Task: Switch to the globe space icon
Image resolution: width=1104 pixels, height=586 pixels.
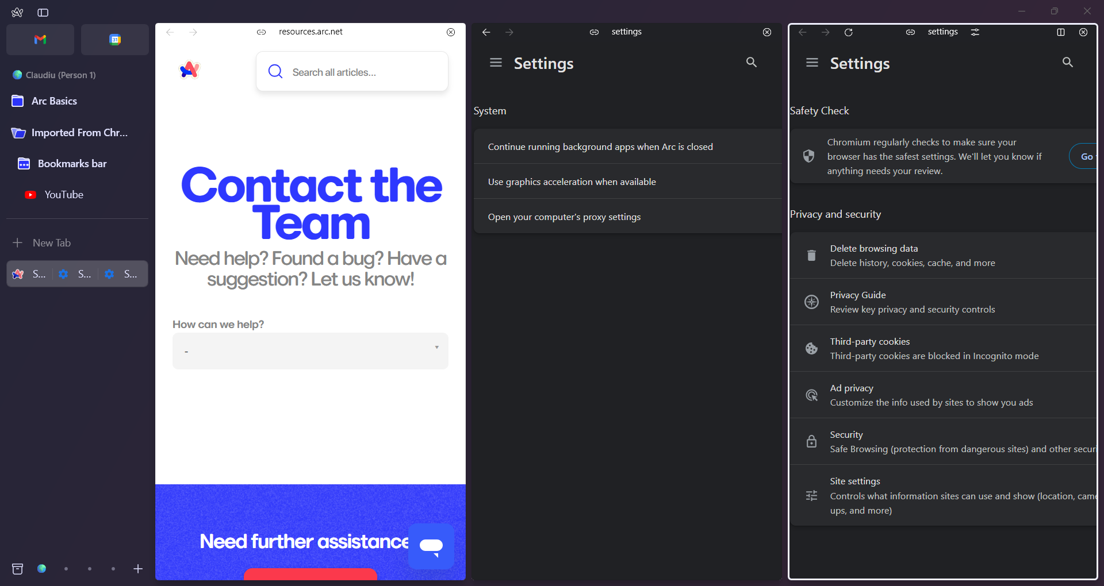Action: point(42,569)
